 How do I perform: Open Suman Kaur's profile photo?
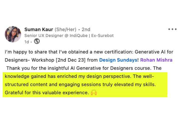tap(13, 34)
